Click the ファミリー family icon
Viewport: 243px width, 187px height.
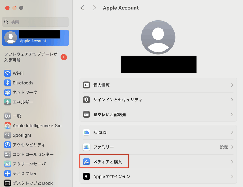86,147
